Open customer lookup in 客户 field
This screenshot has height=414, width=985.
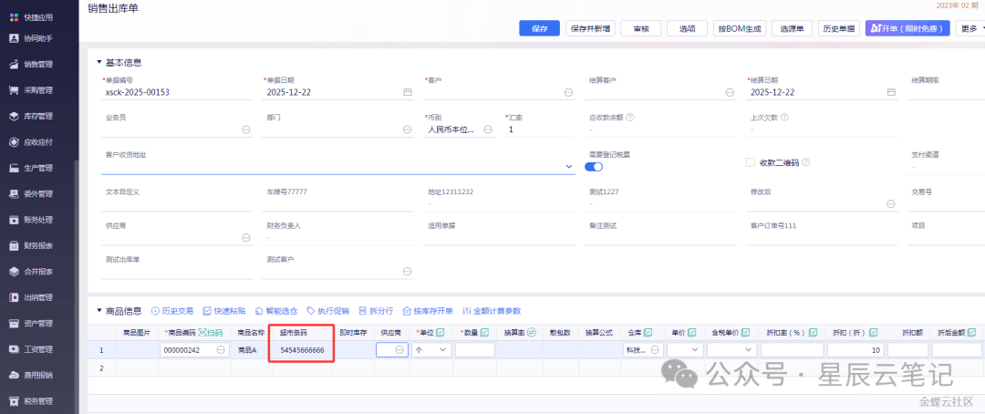[x=568, y=92]
